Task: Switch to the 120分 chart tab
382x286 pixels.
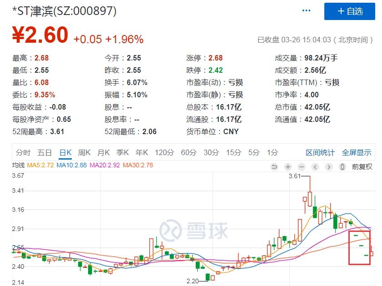Action: coord(164,153)
